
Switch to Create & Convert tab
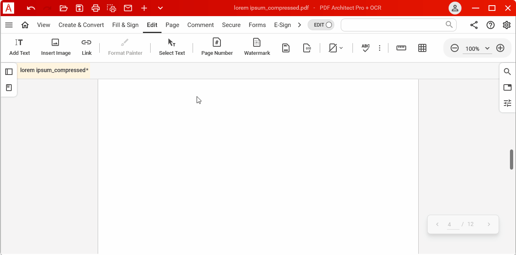coord(81,25)
